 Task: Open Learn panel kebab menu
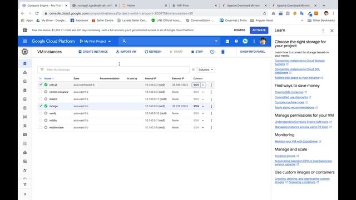pos(323,31)
